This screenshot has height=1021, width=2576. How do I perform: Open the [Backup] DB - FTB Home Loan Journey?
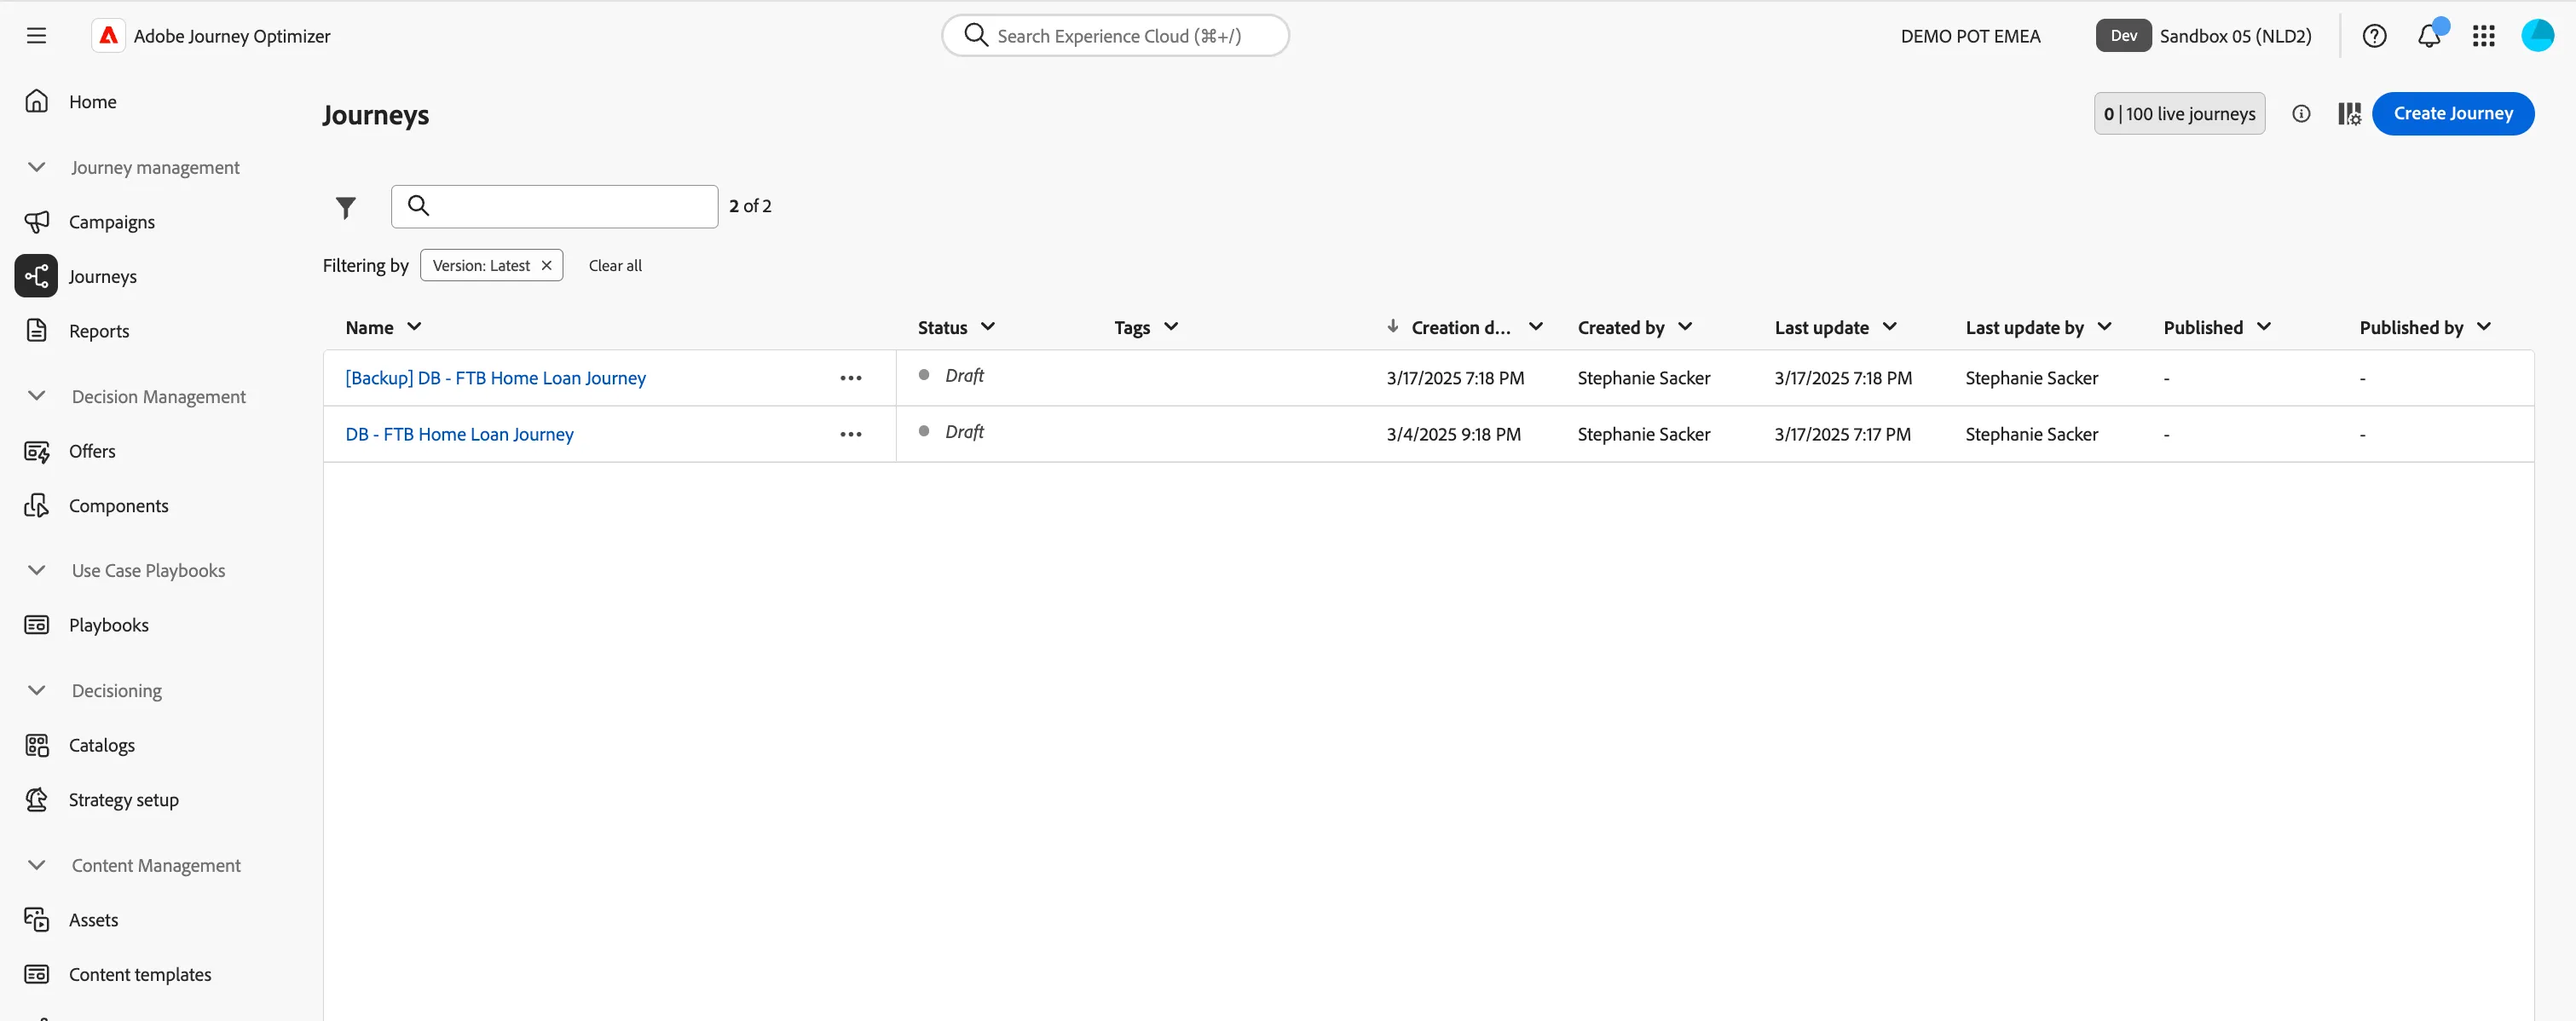tap(496, 378)
